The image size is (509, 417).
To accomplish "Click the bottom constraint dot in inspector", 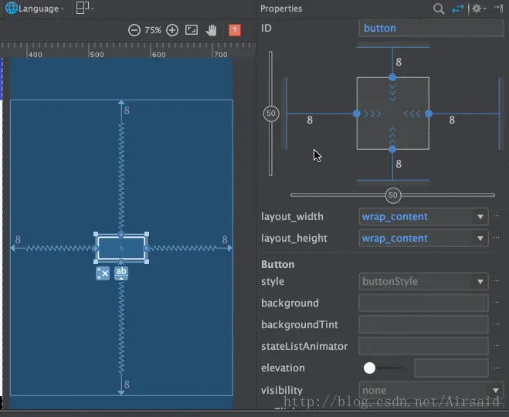I will [392, 149].
